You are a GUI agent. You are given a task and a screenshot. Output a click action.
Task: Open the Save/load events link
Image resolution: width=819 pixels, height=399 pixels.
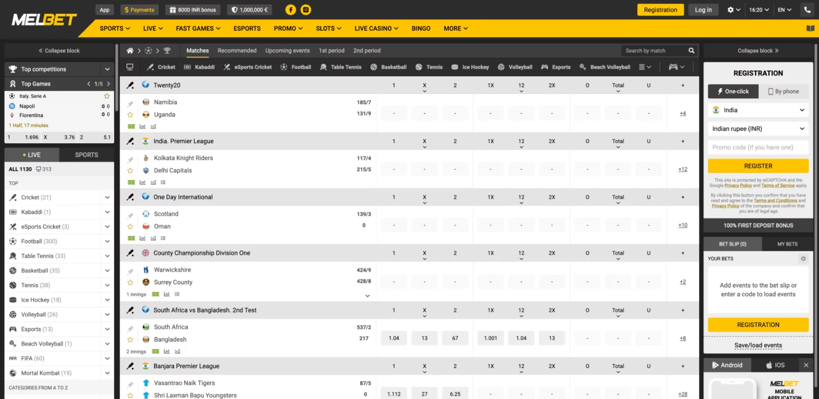758,345
